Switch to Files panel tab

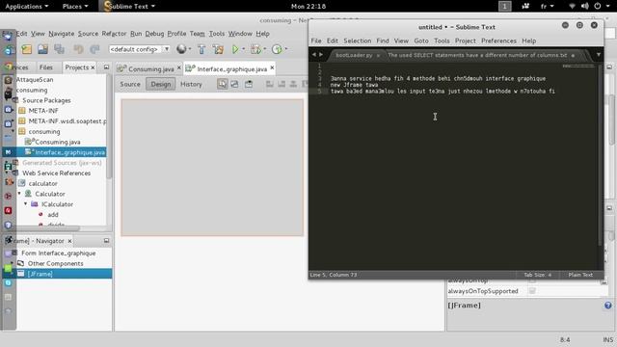pos(46,67)
